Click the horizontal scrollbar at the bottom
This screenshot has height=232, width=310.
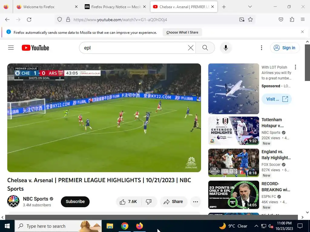151,217
